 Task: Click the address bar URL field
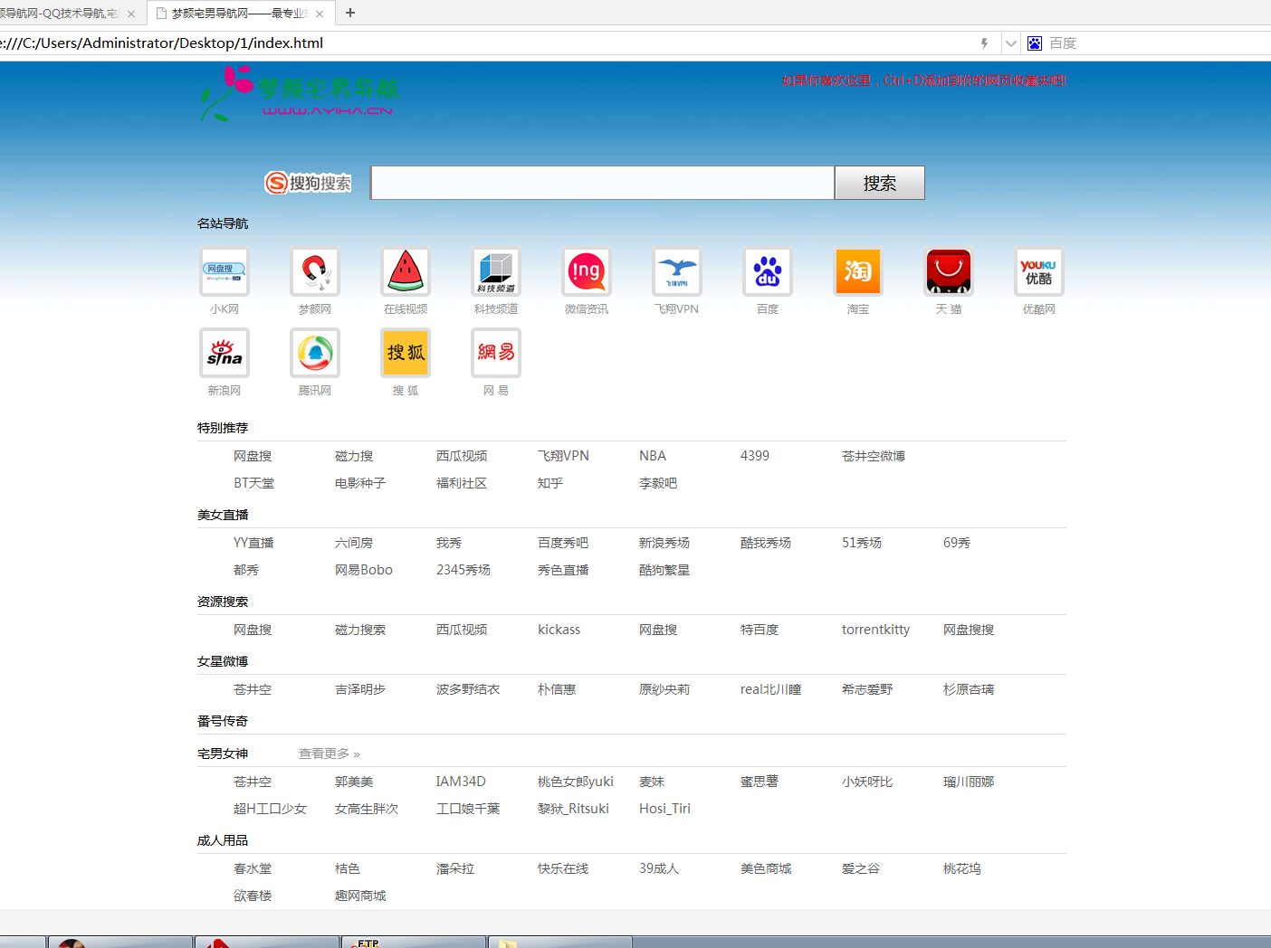[x=489, y=43]
